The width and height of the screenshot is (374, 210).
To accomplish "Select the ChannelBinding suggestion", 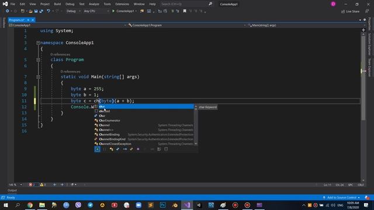I will (144, 135).
